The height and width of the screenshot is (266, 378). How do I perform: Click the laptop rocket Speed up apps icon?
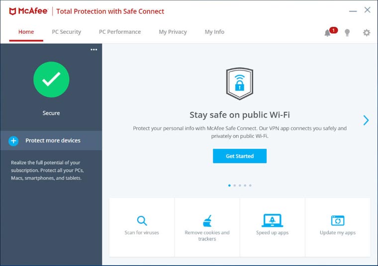click(272, 220)
